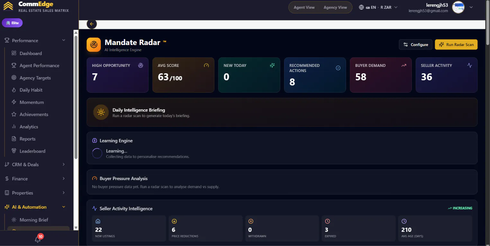Click the CommEdge chevron logo
490x246 pixels.
coord(9,6)
